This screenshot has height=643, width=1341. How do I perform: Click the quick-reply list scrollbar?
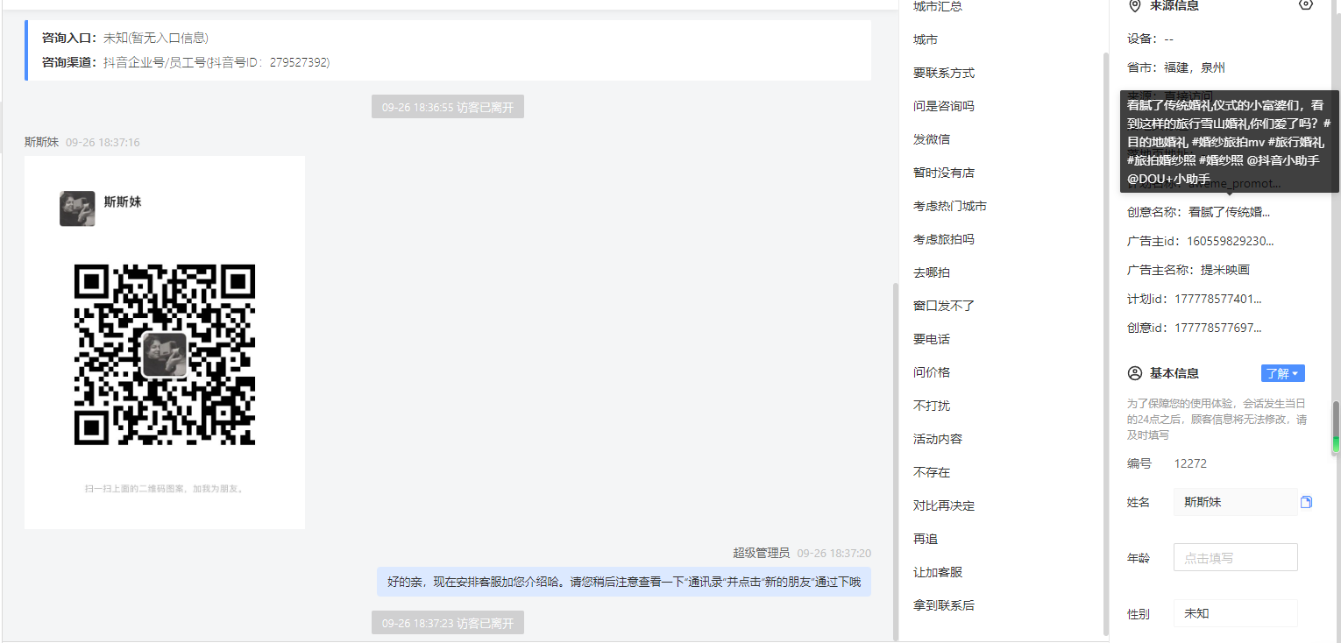[x=1105, y=346]
